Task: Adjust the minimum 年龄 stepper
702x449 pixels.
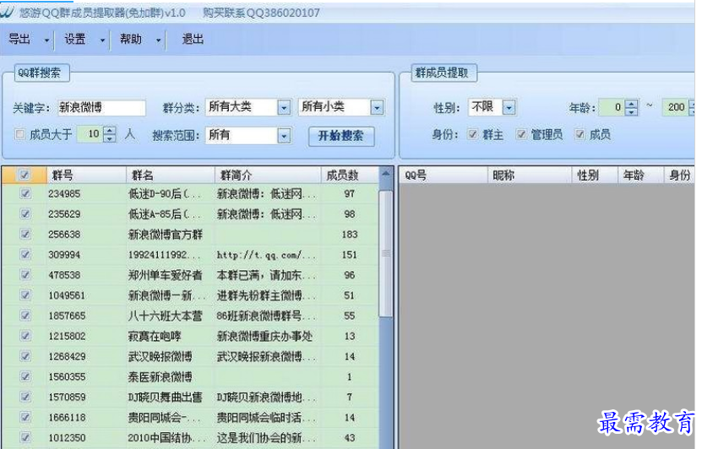Action: pyautogui.click(x=631, y=107)
